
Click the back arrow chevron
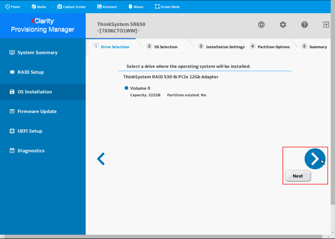point(101,159)
